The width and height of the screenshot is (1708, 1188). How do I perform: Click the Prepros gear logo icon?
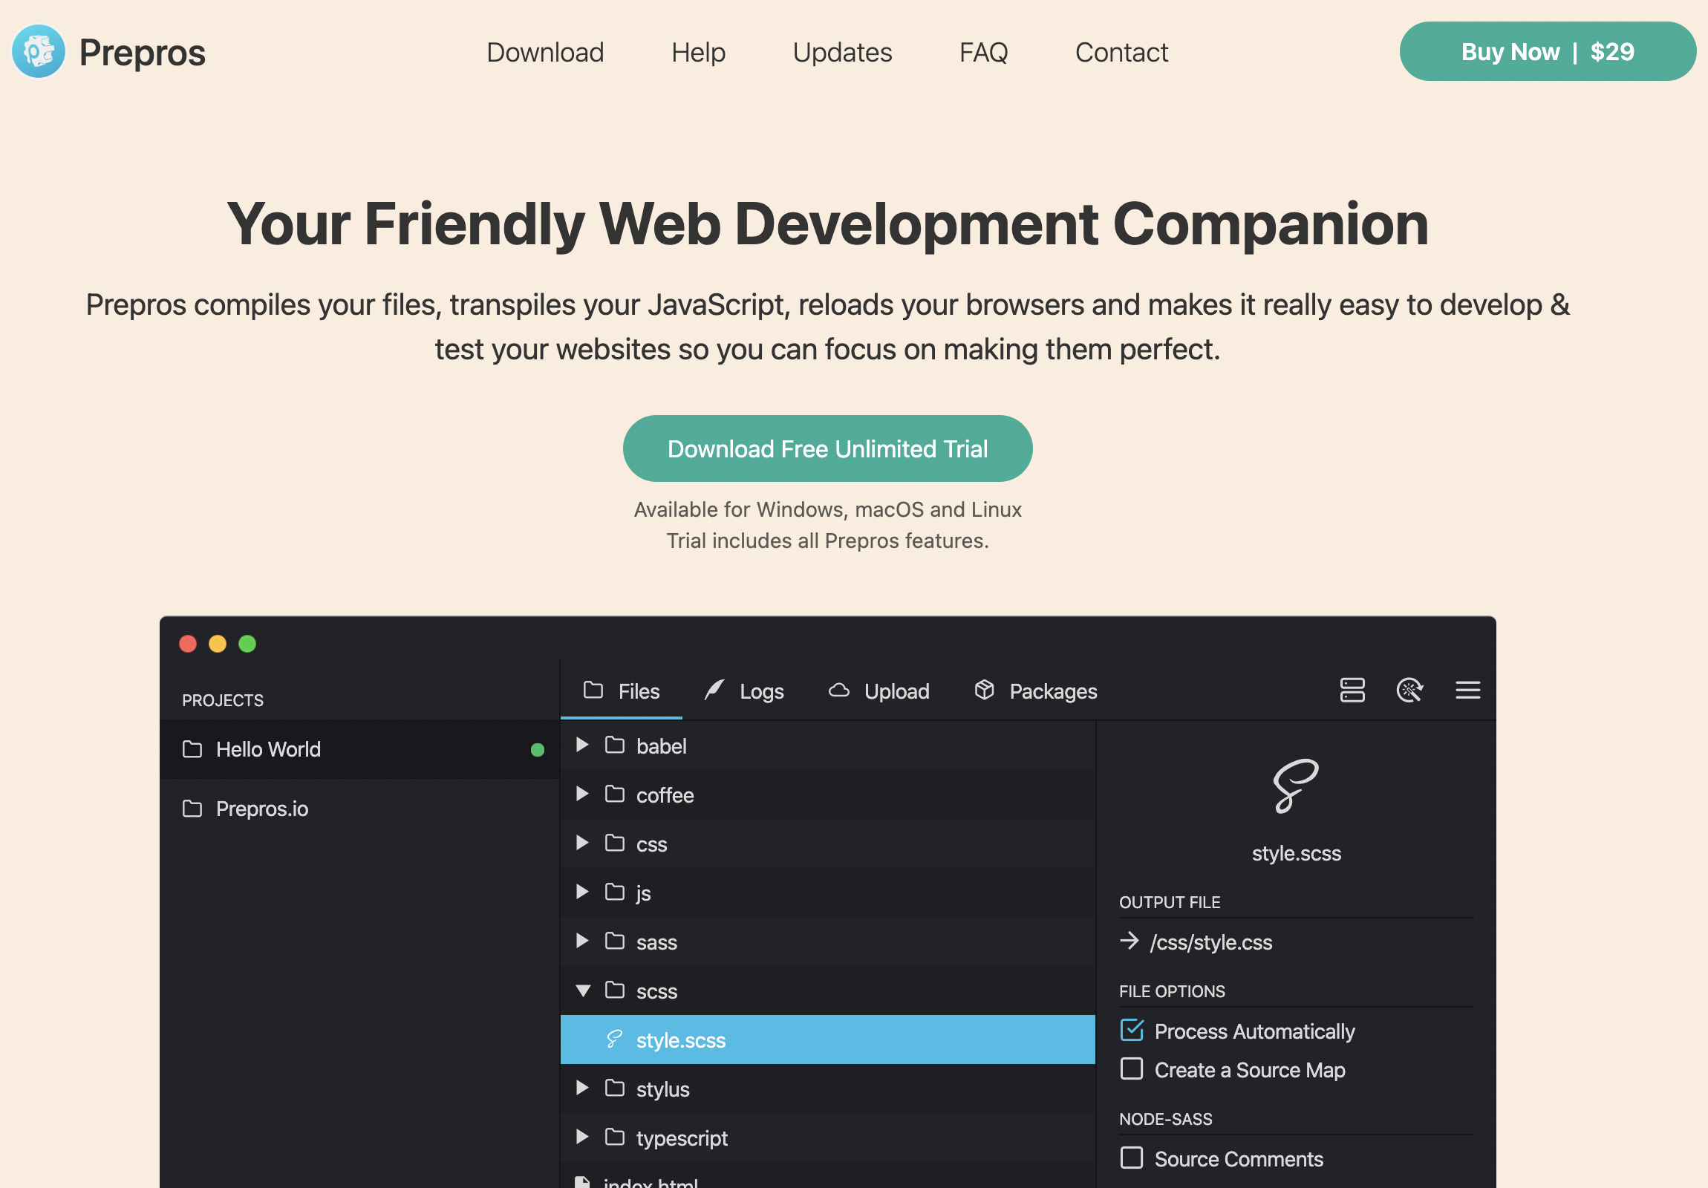pos(39,51)
